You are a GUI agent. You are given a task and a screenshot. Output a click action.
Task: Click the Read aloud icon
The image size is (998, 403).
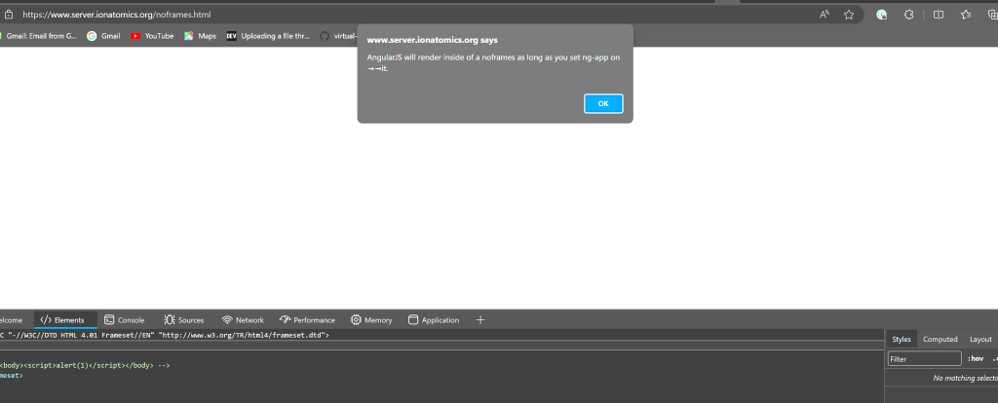(824, 15)
